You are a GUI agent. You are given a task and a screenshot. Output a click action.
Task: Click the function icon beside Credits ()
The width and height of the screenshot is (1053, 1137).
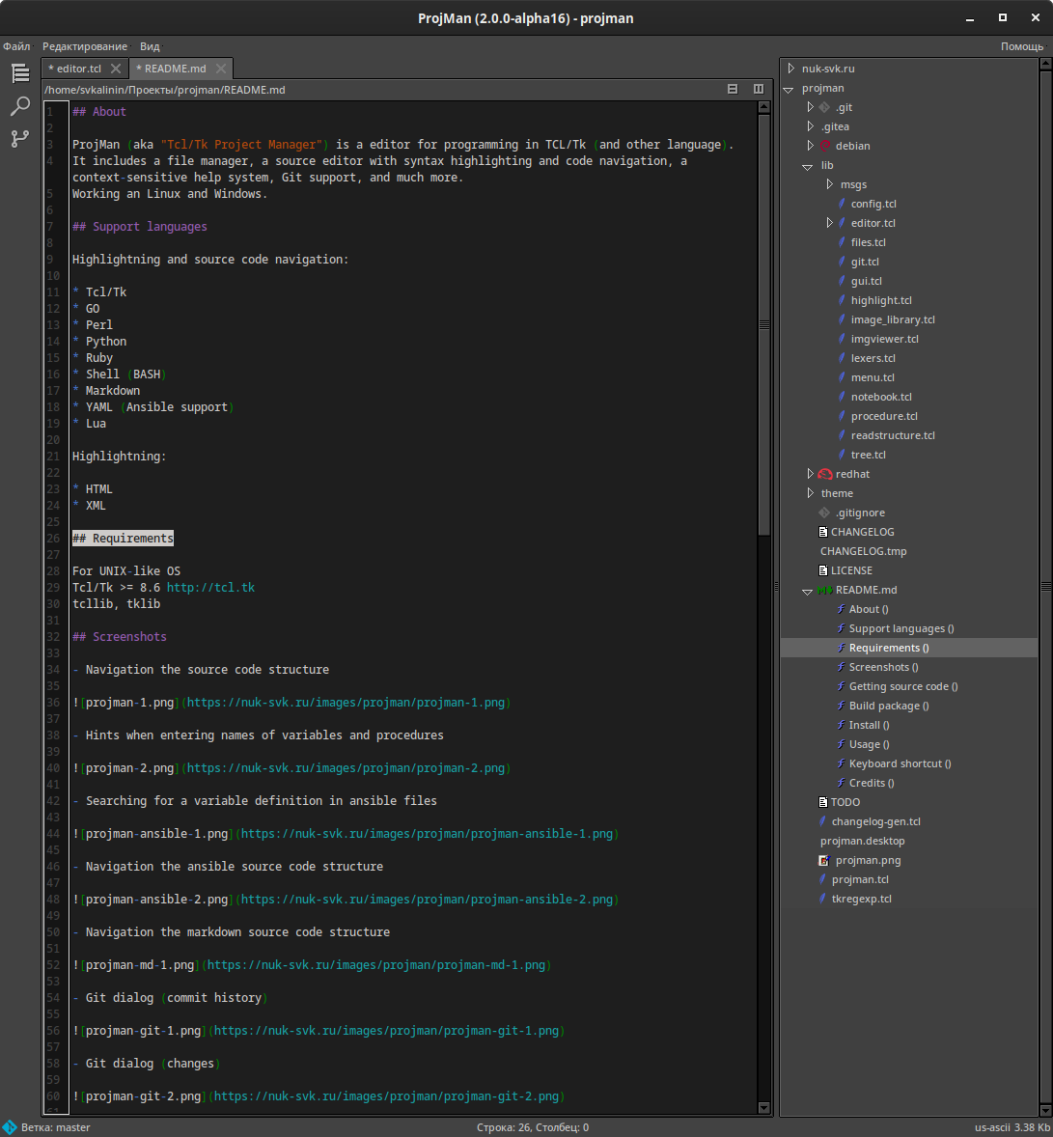842,783
